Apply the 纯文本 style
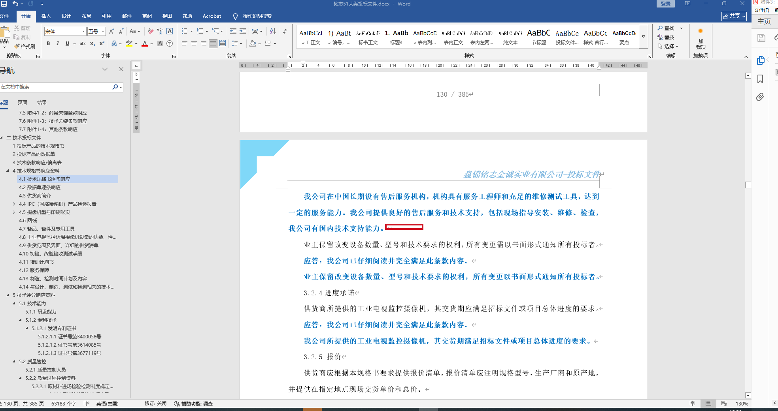Screen dimensions: 778x411 click(x=510, y=37)
